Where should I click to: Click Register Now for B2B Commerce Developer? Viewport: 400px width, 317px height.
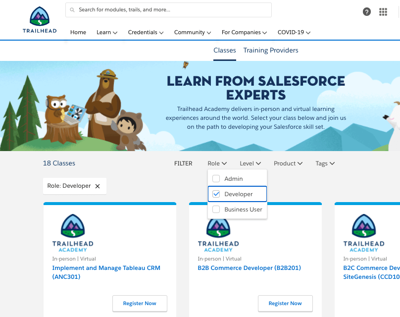[x=285, y=303]
